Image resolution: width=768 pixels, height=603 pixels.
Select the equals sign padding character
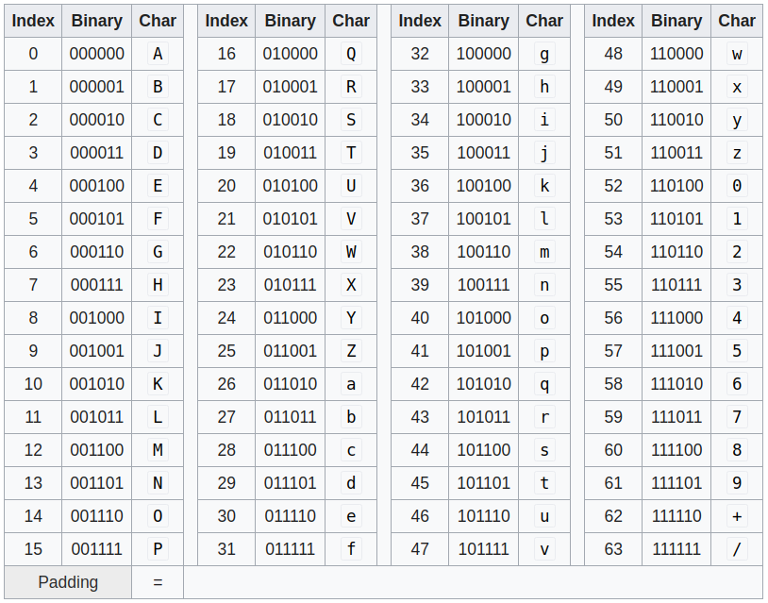[158, 582]
